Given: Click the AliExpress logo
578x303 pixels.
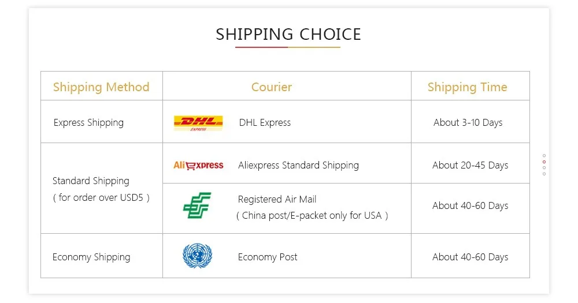Looking at the screenshot, I should click(x=198, y=165).
